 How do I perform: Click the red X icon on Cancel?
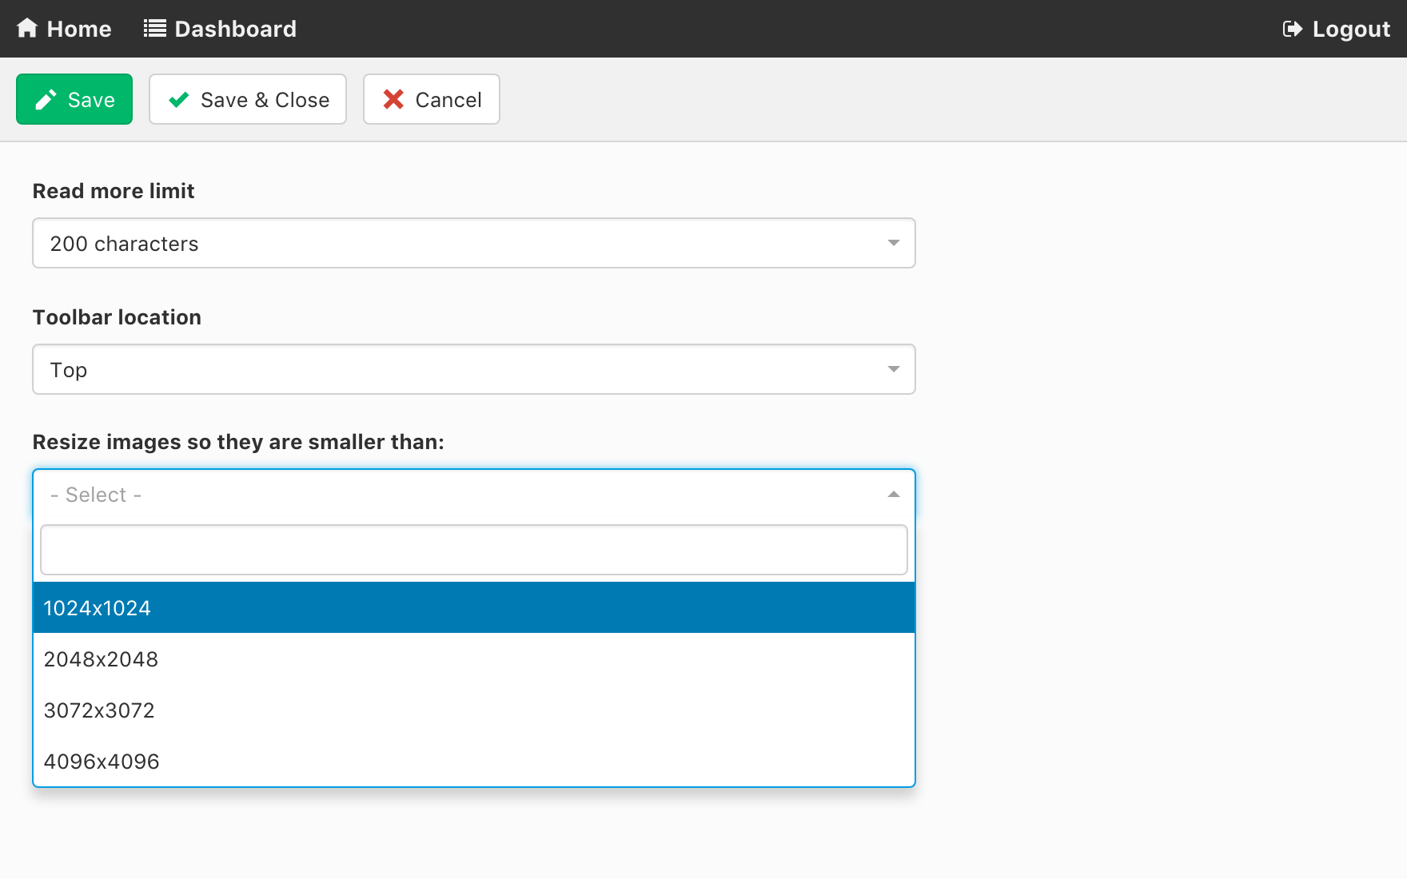(393, 100)
